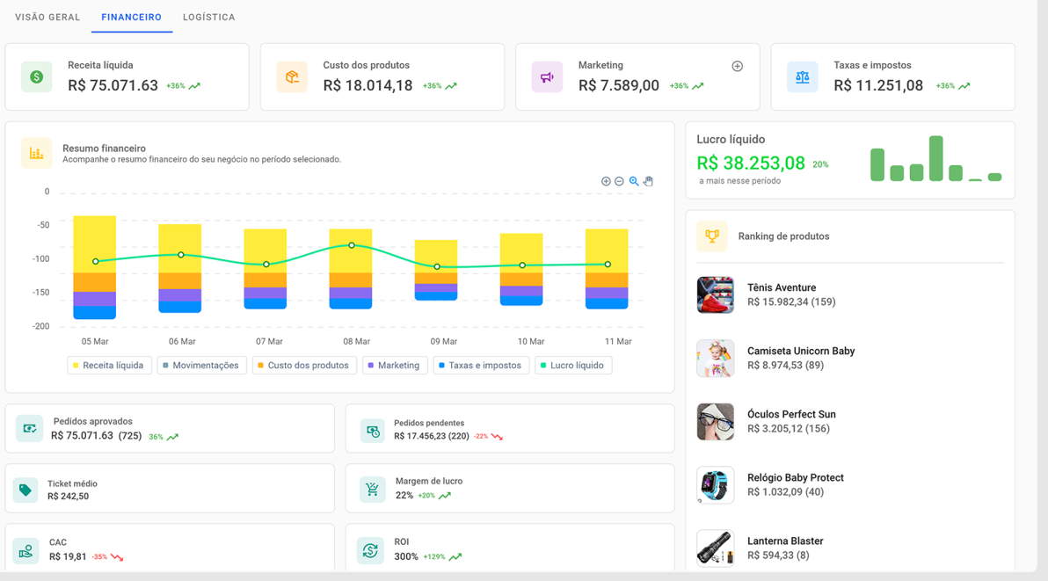This screenshot has height=581, width=1048.
Task: Toggle Movimentações series in chart legend
Action: [x=201, y=366]
